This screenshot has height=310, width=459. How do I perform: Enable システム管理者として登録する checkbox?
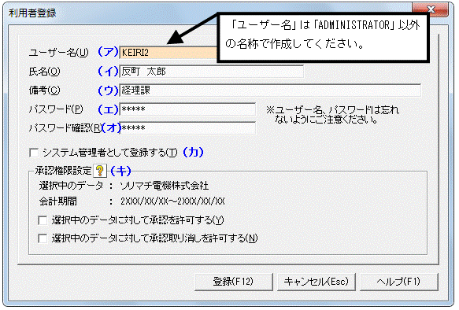pos(34,153)
